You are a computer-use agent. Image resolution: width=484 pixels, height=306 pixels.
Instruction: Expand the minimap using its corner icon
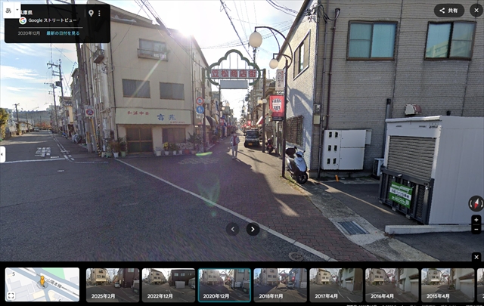pos(13,295)
